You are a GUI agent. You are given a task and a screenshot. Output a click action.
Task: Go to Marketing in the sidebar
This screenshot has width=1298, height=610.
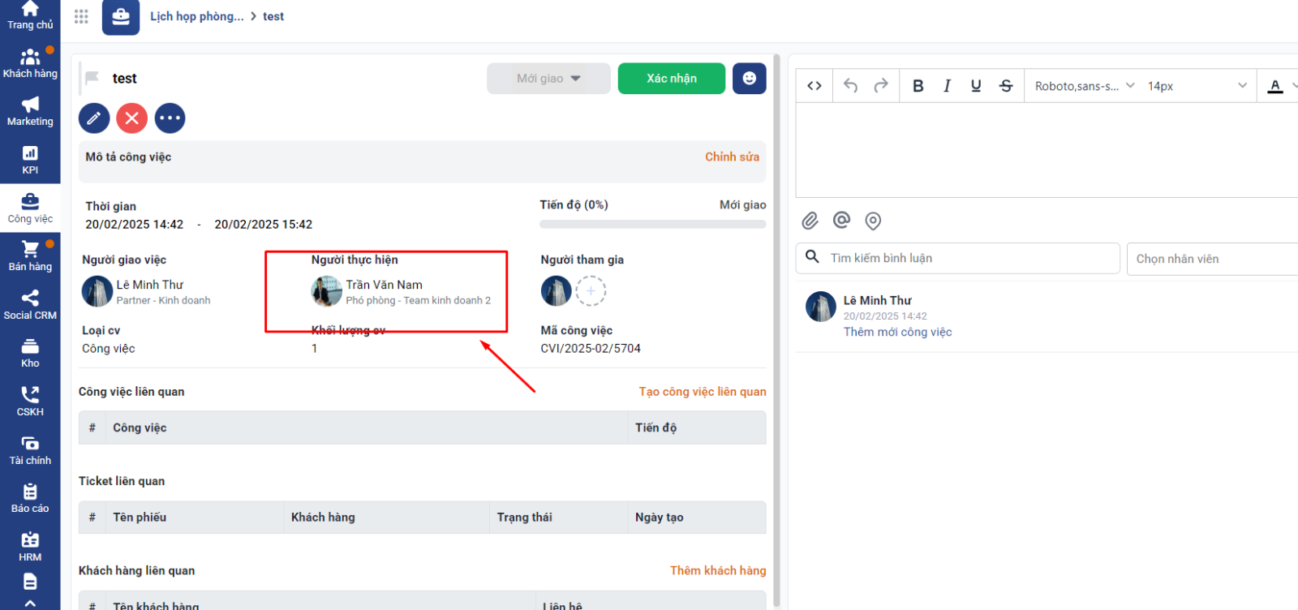coord(30,112)
